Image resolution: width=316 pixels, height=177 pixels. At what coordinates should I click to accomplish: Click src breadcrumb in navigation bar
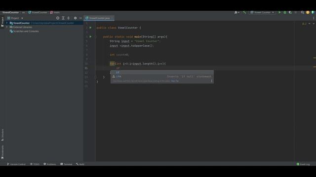tap(24, 12)
